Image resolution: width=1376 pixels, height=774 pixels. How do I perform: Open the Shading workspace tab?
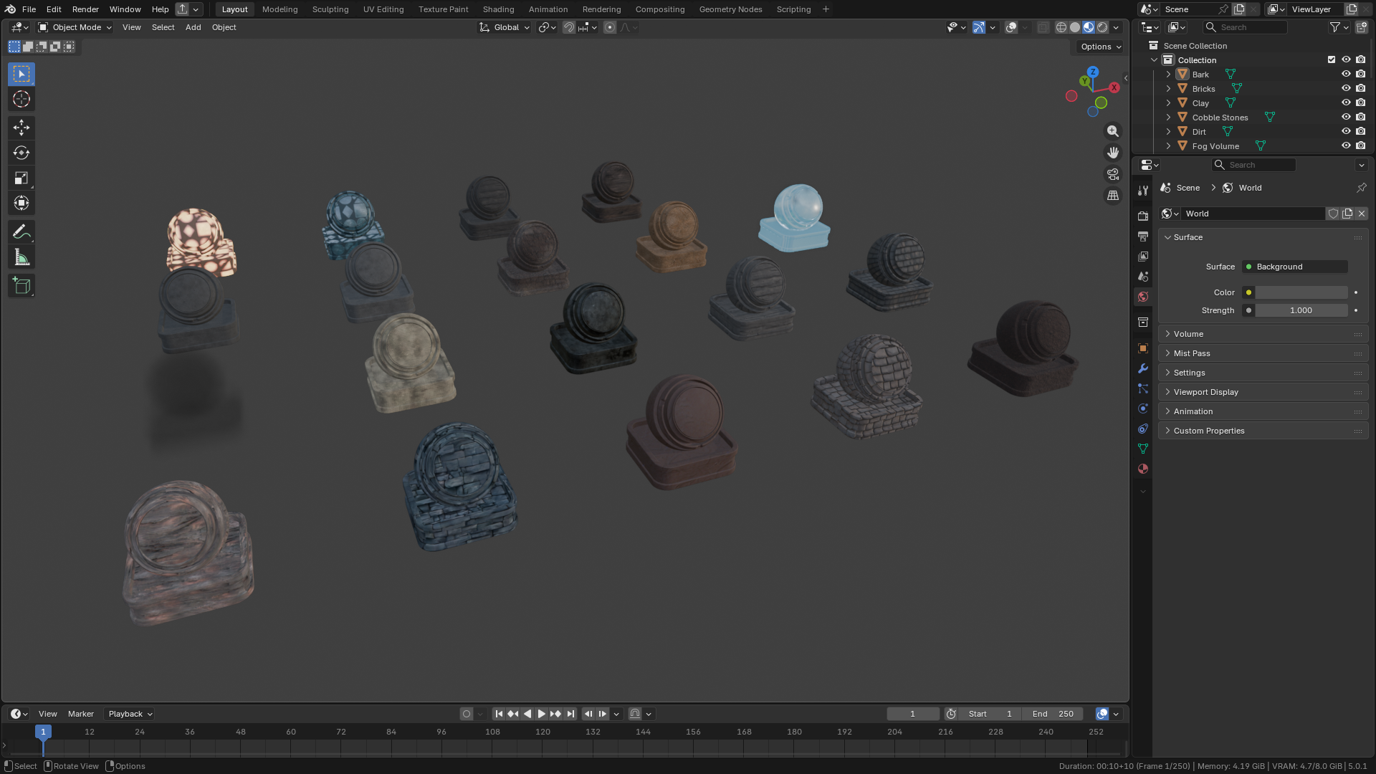point(498,9)
